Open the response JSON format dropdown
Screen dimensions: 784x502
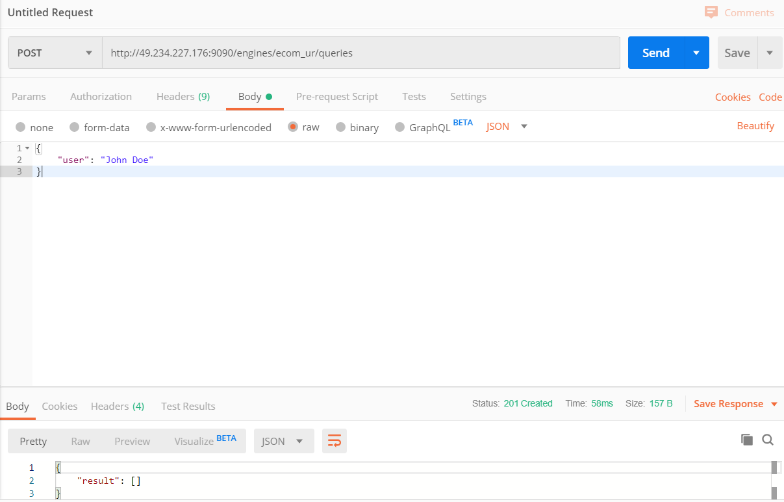(284, 441)
